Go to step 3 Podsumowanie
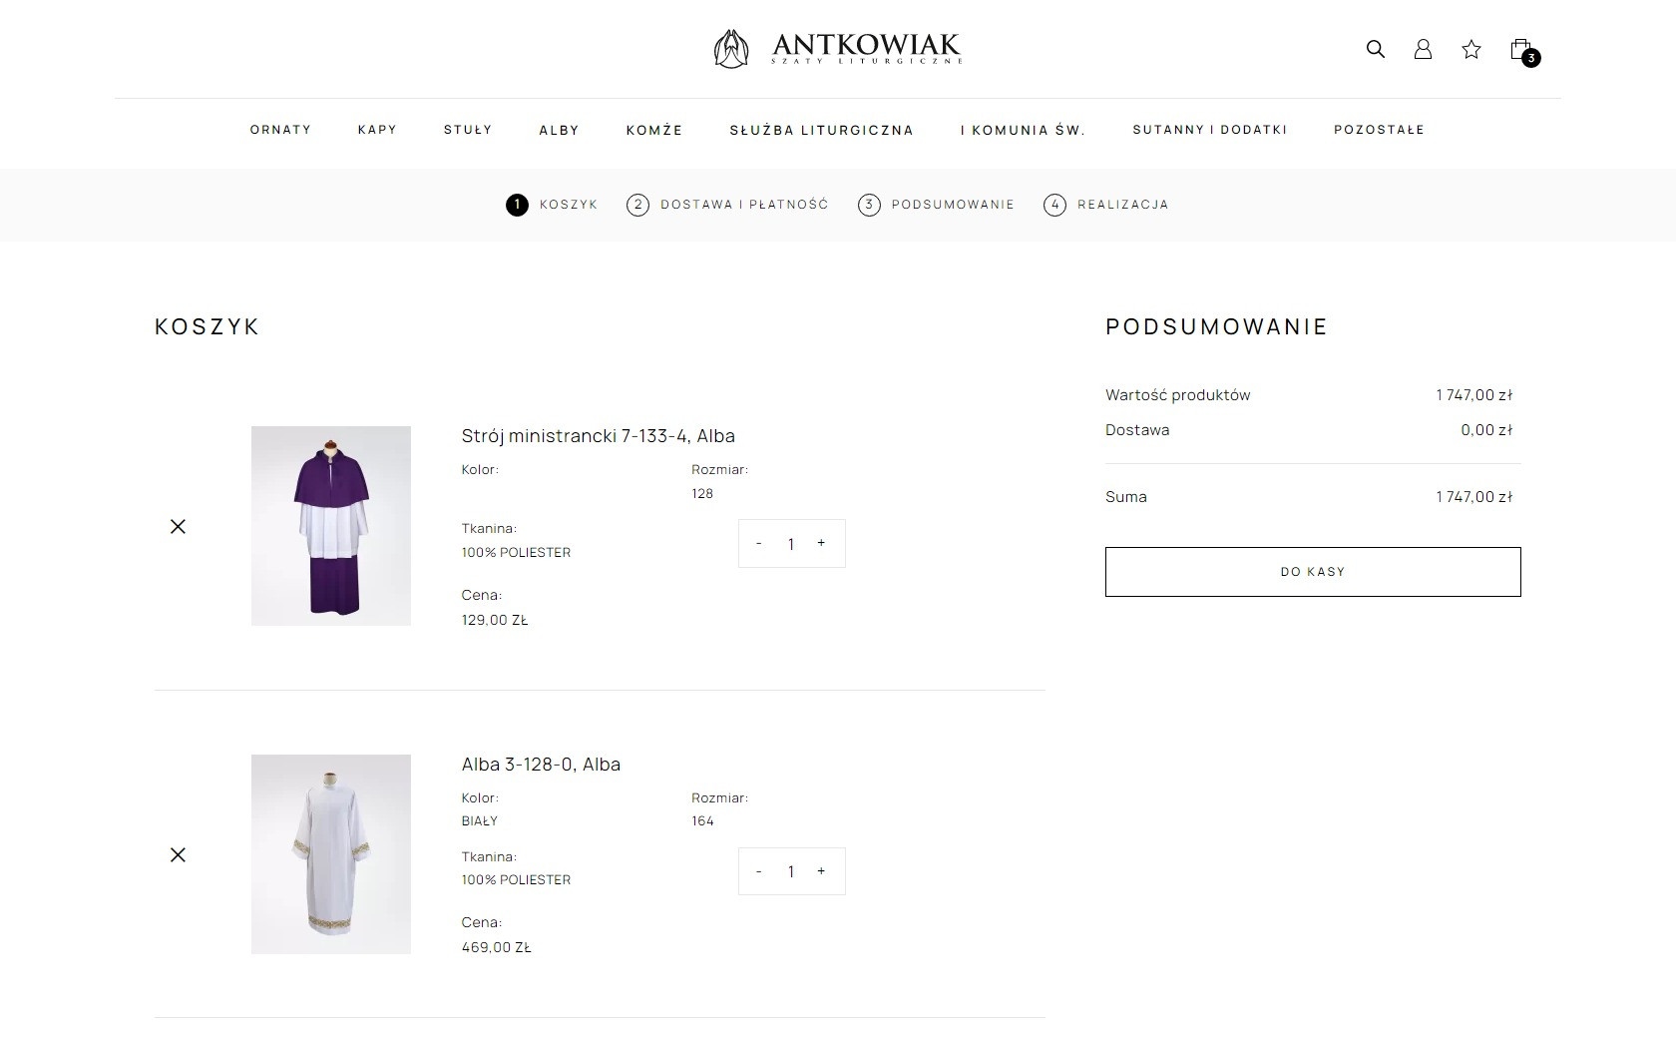 point(936,205)
